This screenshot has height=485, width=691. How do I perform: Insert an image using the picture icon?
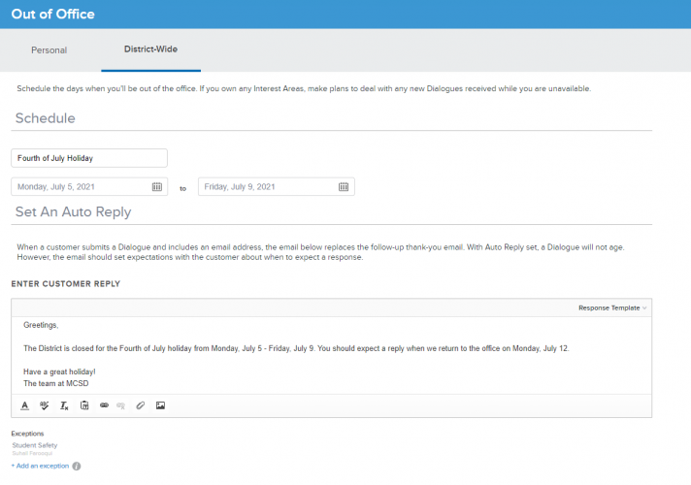(160, 405)
